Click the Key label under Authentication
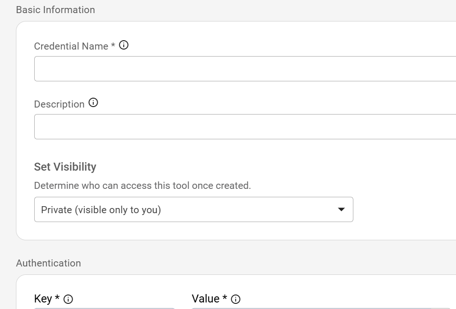Screen dimensions: 456x309 click(x=43, y=299)
